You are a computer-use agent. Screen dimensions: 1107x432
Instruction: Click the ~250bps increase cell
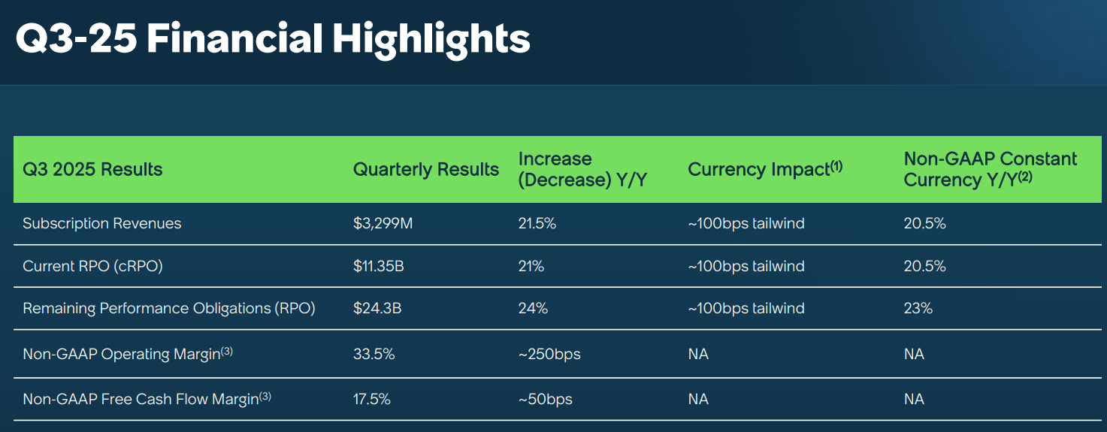(x=549, y=354)
